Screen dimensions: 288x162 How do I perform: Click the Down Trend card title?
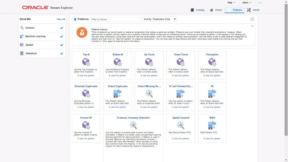point(181,55)
